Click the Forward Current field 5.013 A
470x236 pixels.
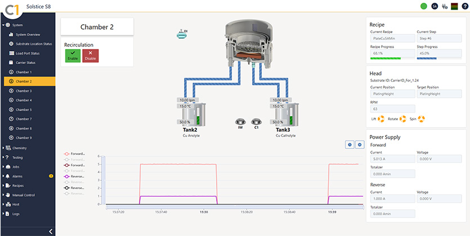[x=393, y=159]
